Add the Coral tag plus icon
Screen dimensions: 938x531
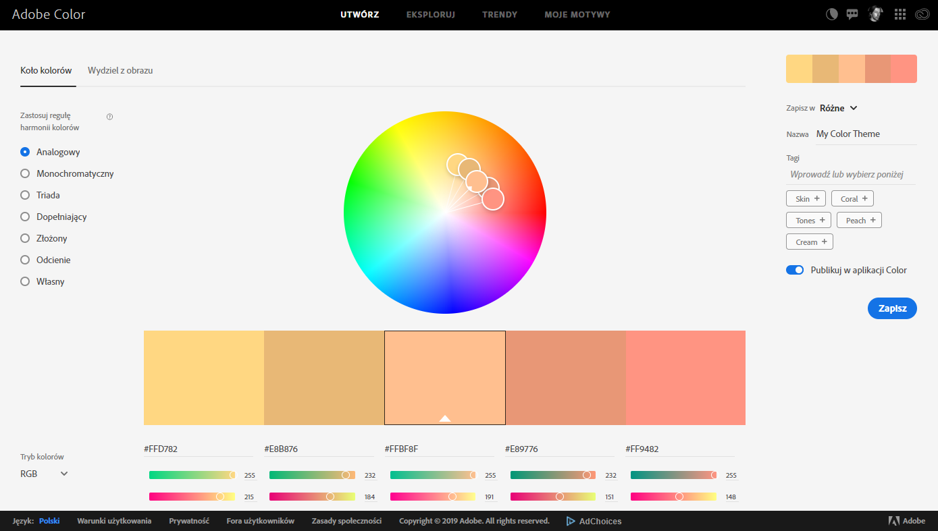865,198
